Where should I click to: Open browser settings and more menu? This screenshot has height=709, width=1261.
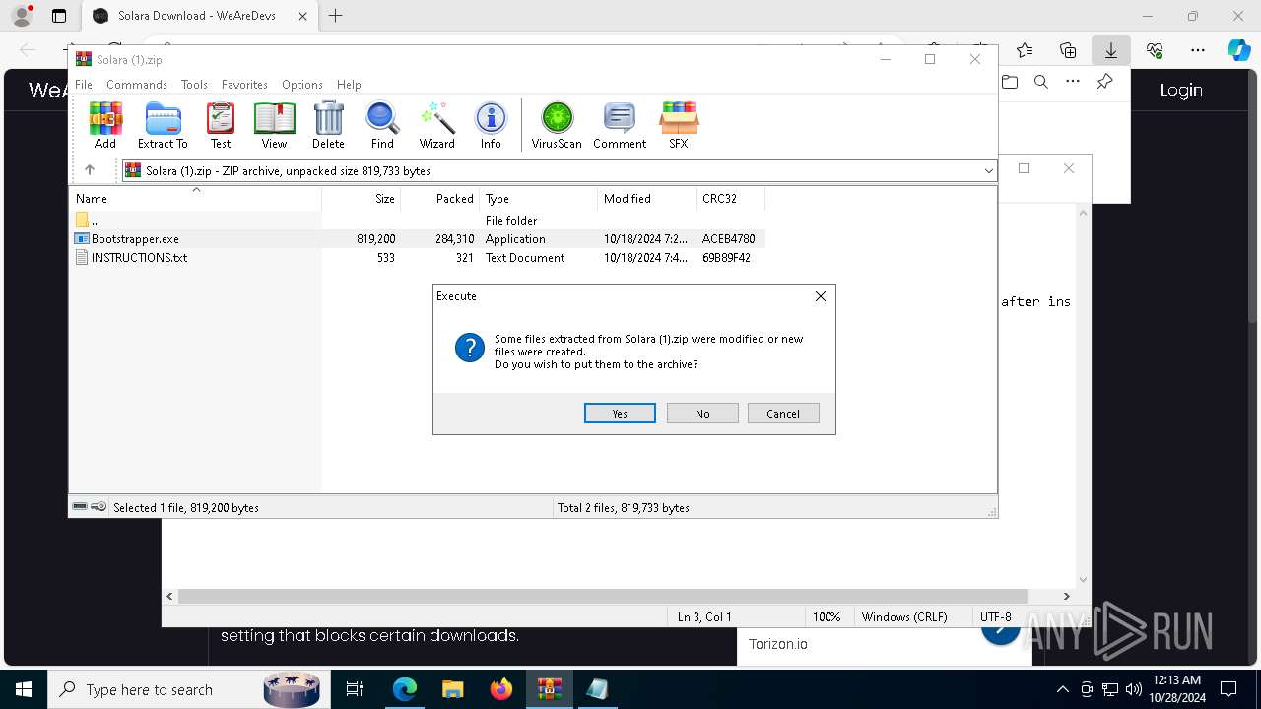tap(1198, 50)
